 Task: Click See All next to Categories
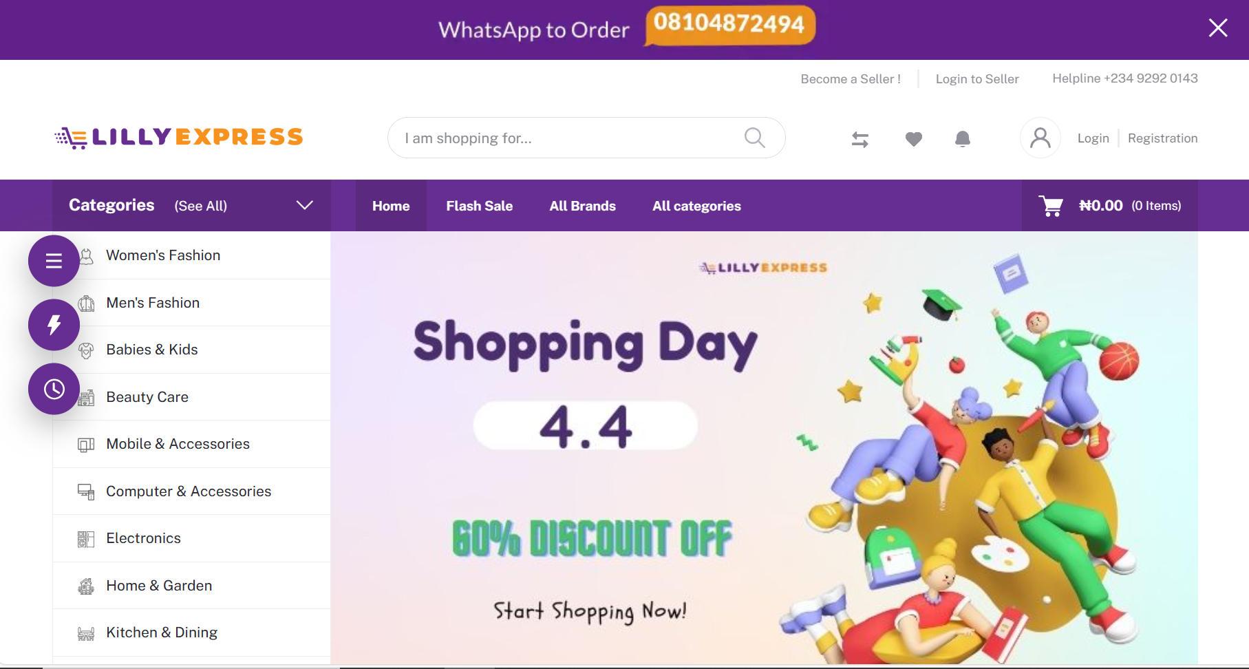coord(201,206)
